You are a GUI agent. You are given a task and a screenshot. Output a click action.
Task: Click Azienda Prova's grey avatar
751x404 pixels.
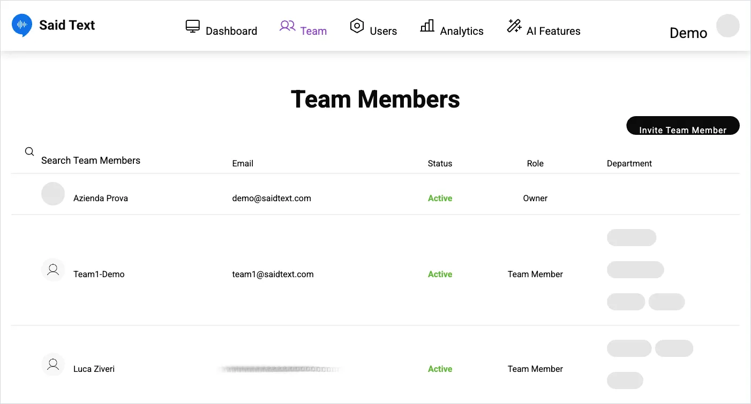[53, 194]
